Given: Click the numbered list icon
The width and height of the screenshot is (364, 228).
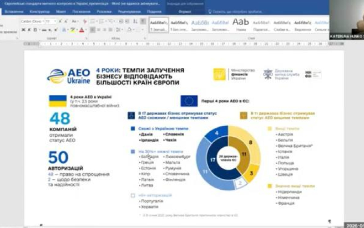Looking at the screenshot, I should (101, 21).
